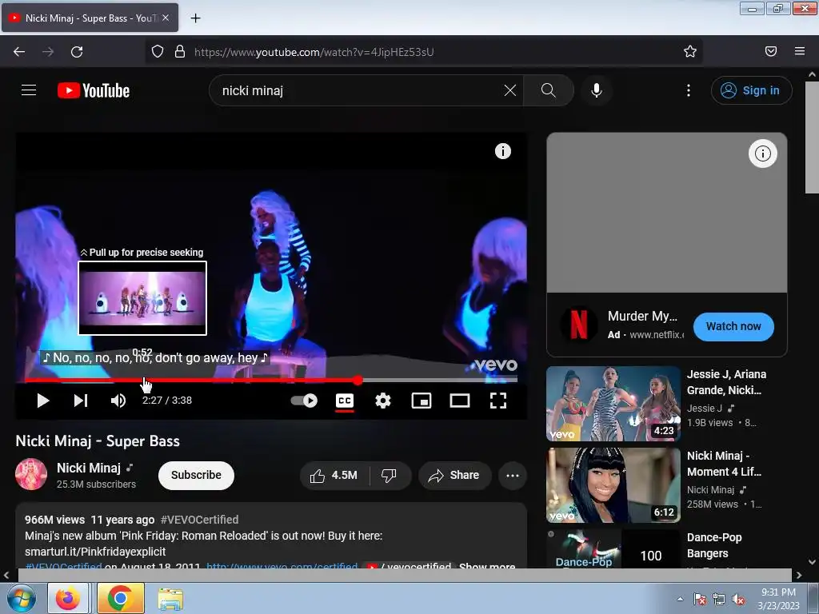
Task: Click Watch now on Netflix ad
Action: tap(733, 326)
